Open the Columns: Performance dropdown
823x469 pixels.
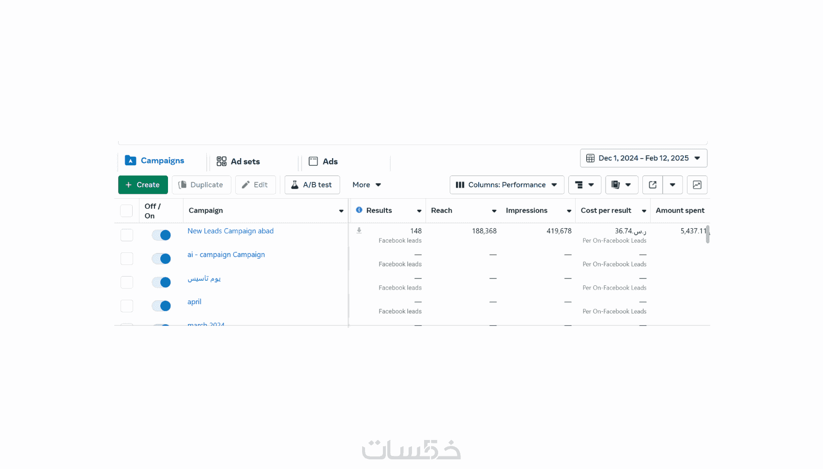pyautogui.click(x=507, y=185)
